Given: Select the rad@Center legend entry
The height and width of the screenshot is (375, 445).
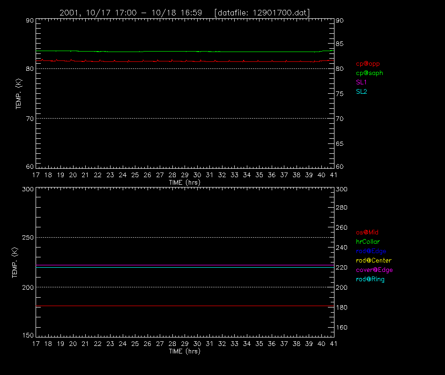Looking at the screenshot, I should [374, 261].
